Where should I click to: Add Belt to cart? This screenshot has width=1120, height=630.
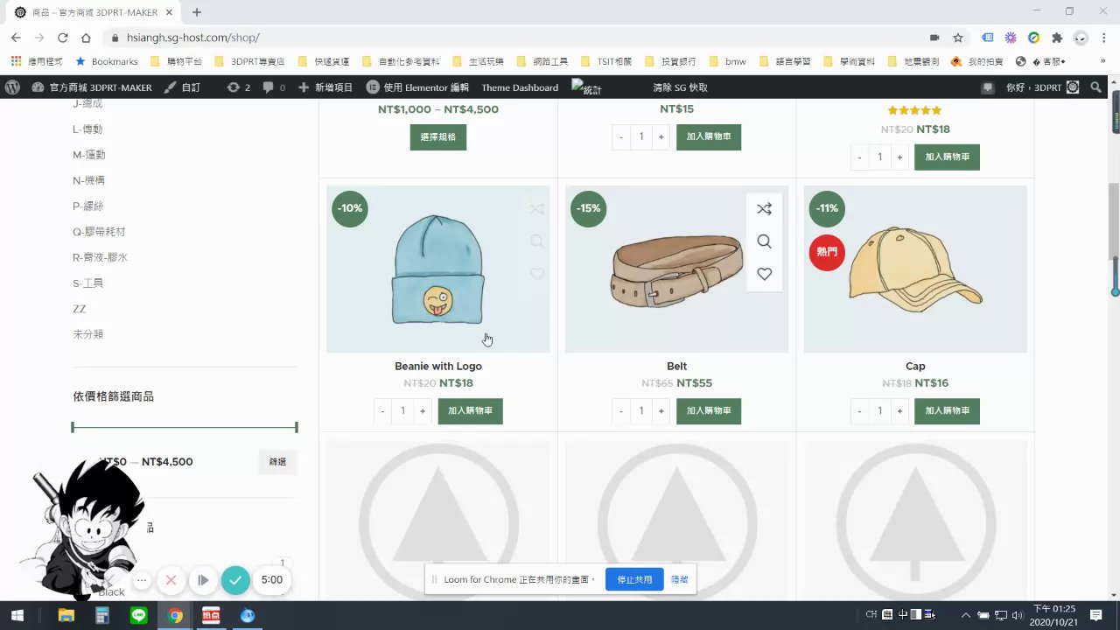[x=709, y=411]
